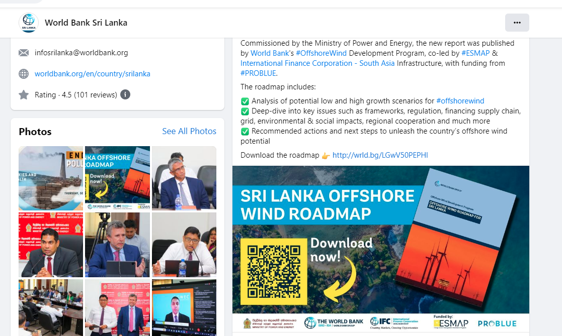Open the #ESMAP hashtag
The image size is (562, 336).
click(x=475, y=53)
